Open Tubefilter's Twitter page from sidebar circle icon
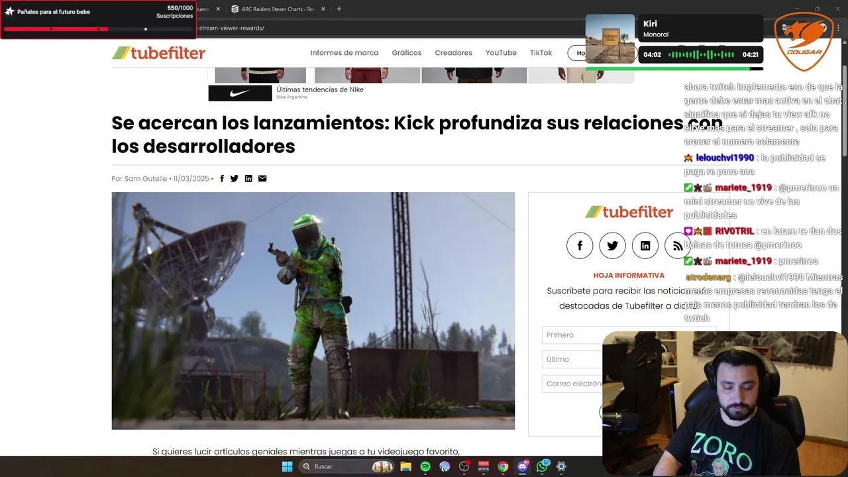 tap(612, 246)
